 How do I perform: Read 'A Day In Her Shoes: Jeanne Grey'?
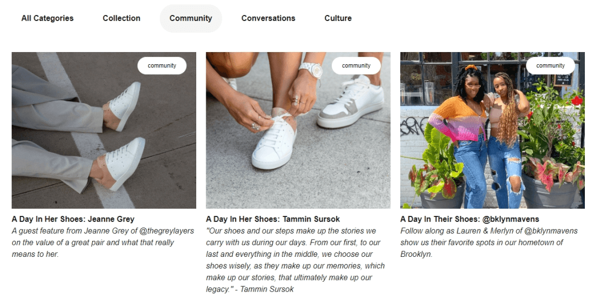pyautogui.click(x=73, y=219)
